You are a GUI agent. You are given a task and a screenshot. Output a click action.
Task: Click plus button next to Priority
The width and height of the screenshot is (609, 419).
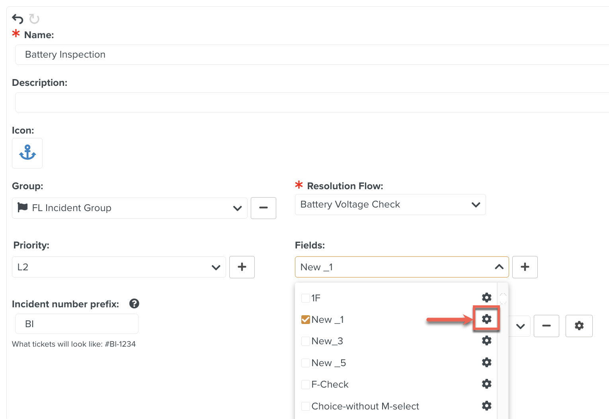(242, 267)
